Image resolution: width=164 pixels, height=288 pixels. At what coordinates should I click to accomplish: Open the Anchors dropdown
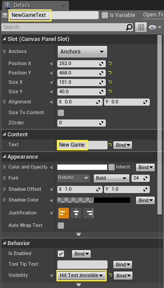click(x=82, y=52)
